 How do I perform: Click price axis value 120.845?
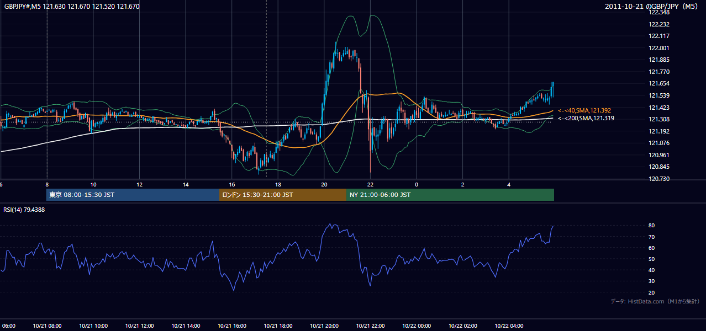(x=659, y=167)
